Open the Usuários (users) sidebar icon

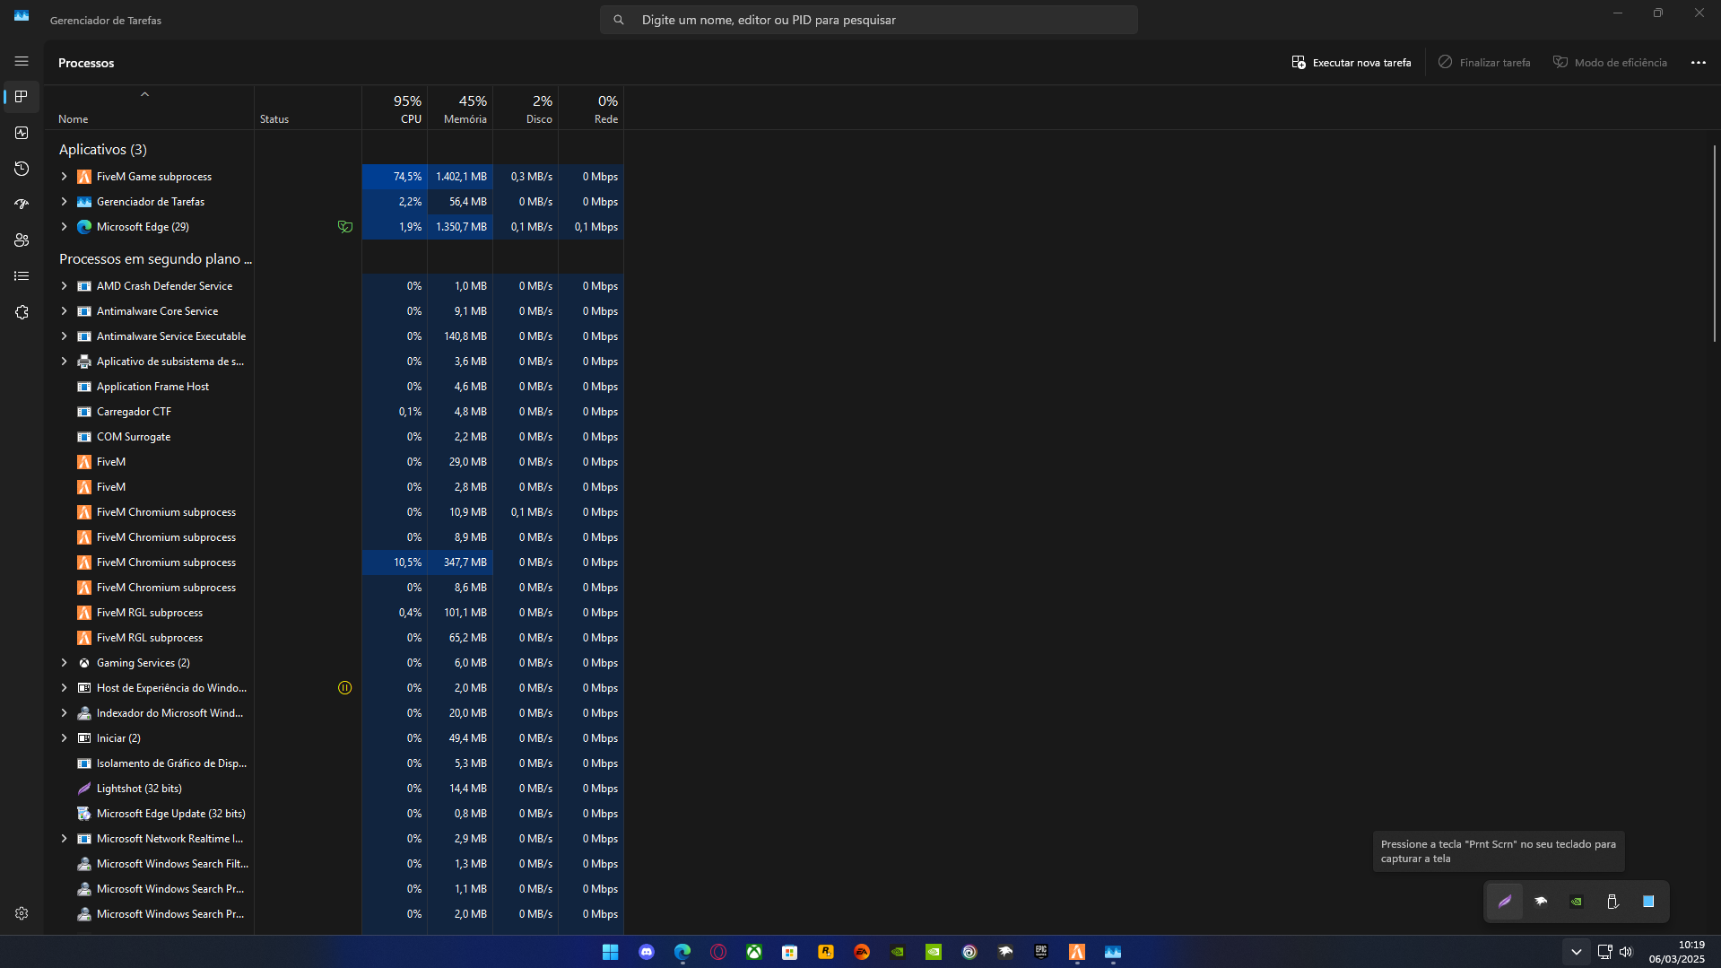(x=22, y=240)
